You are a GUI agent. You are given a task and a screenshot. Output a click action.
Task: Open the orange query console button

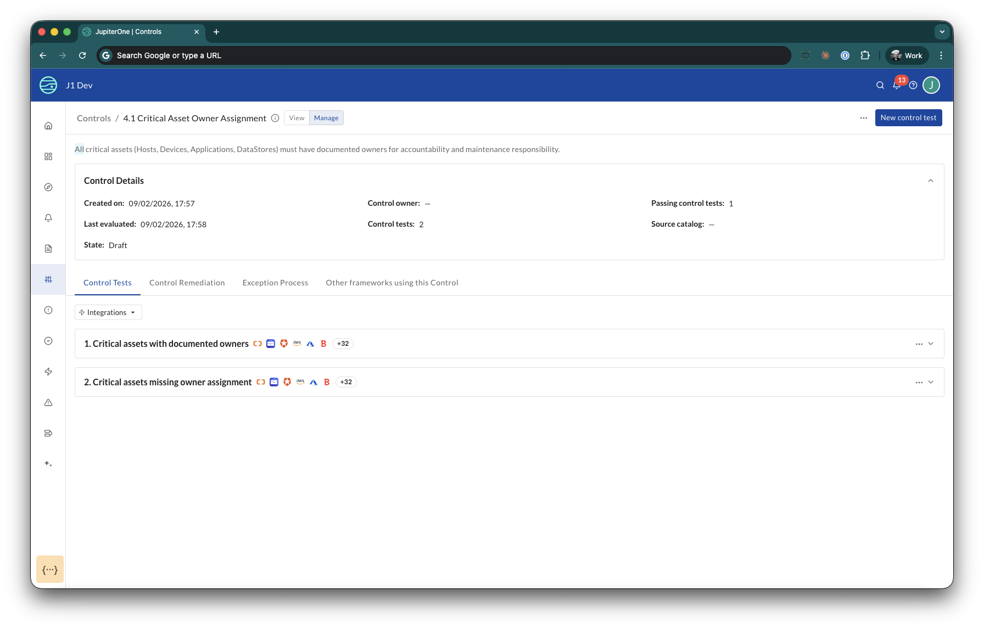(50, 569)
